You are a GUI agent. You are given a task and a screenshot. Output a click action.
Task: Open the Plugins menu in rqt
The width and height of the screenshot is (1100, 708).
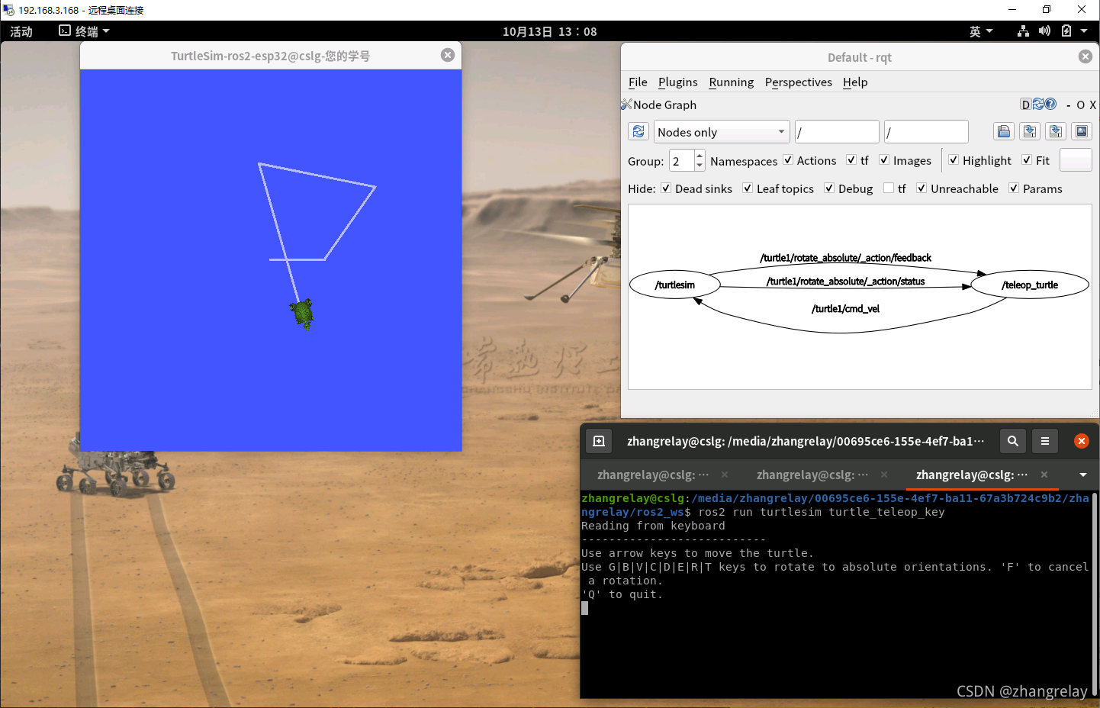click(x=677, y=82)
